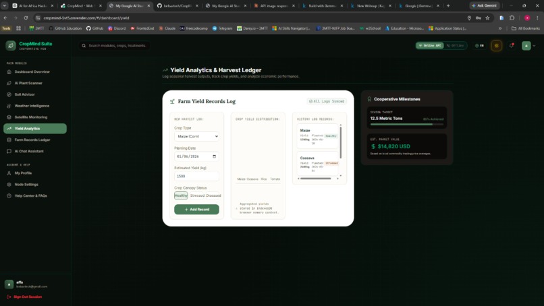
Task: Click the history log scroll-up arrow
Action: pyautogui.click(x=341, y=125)
